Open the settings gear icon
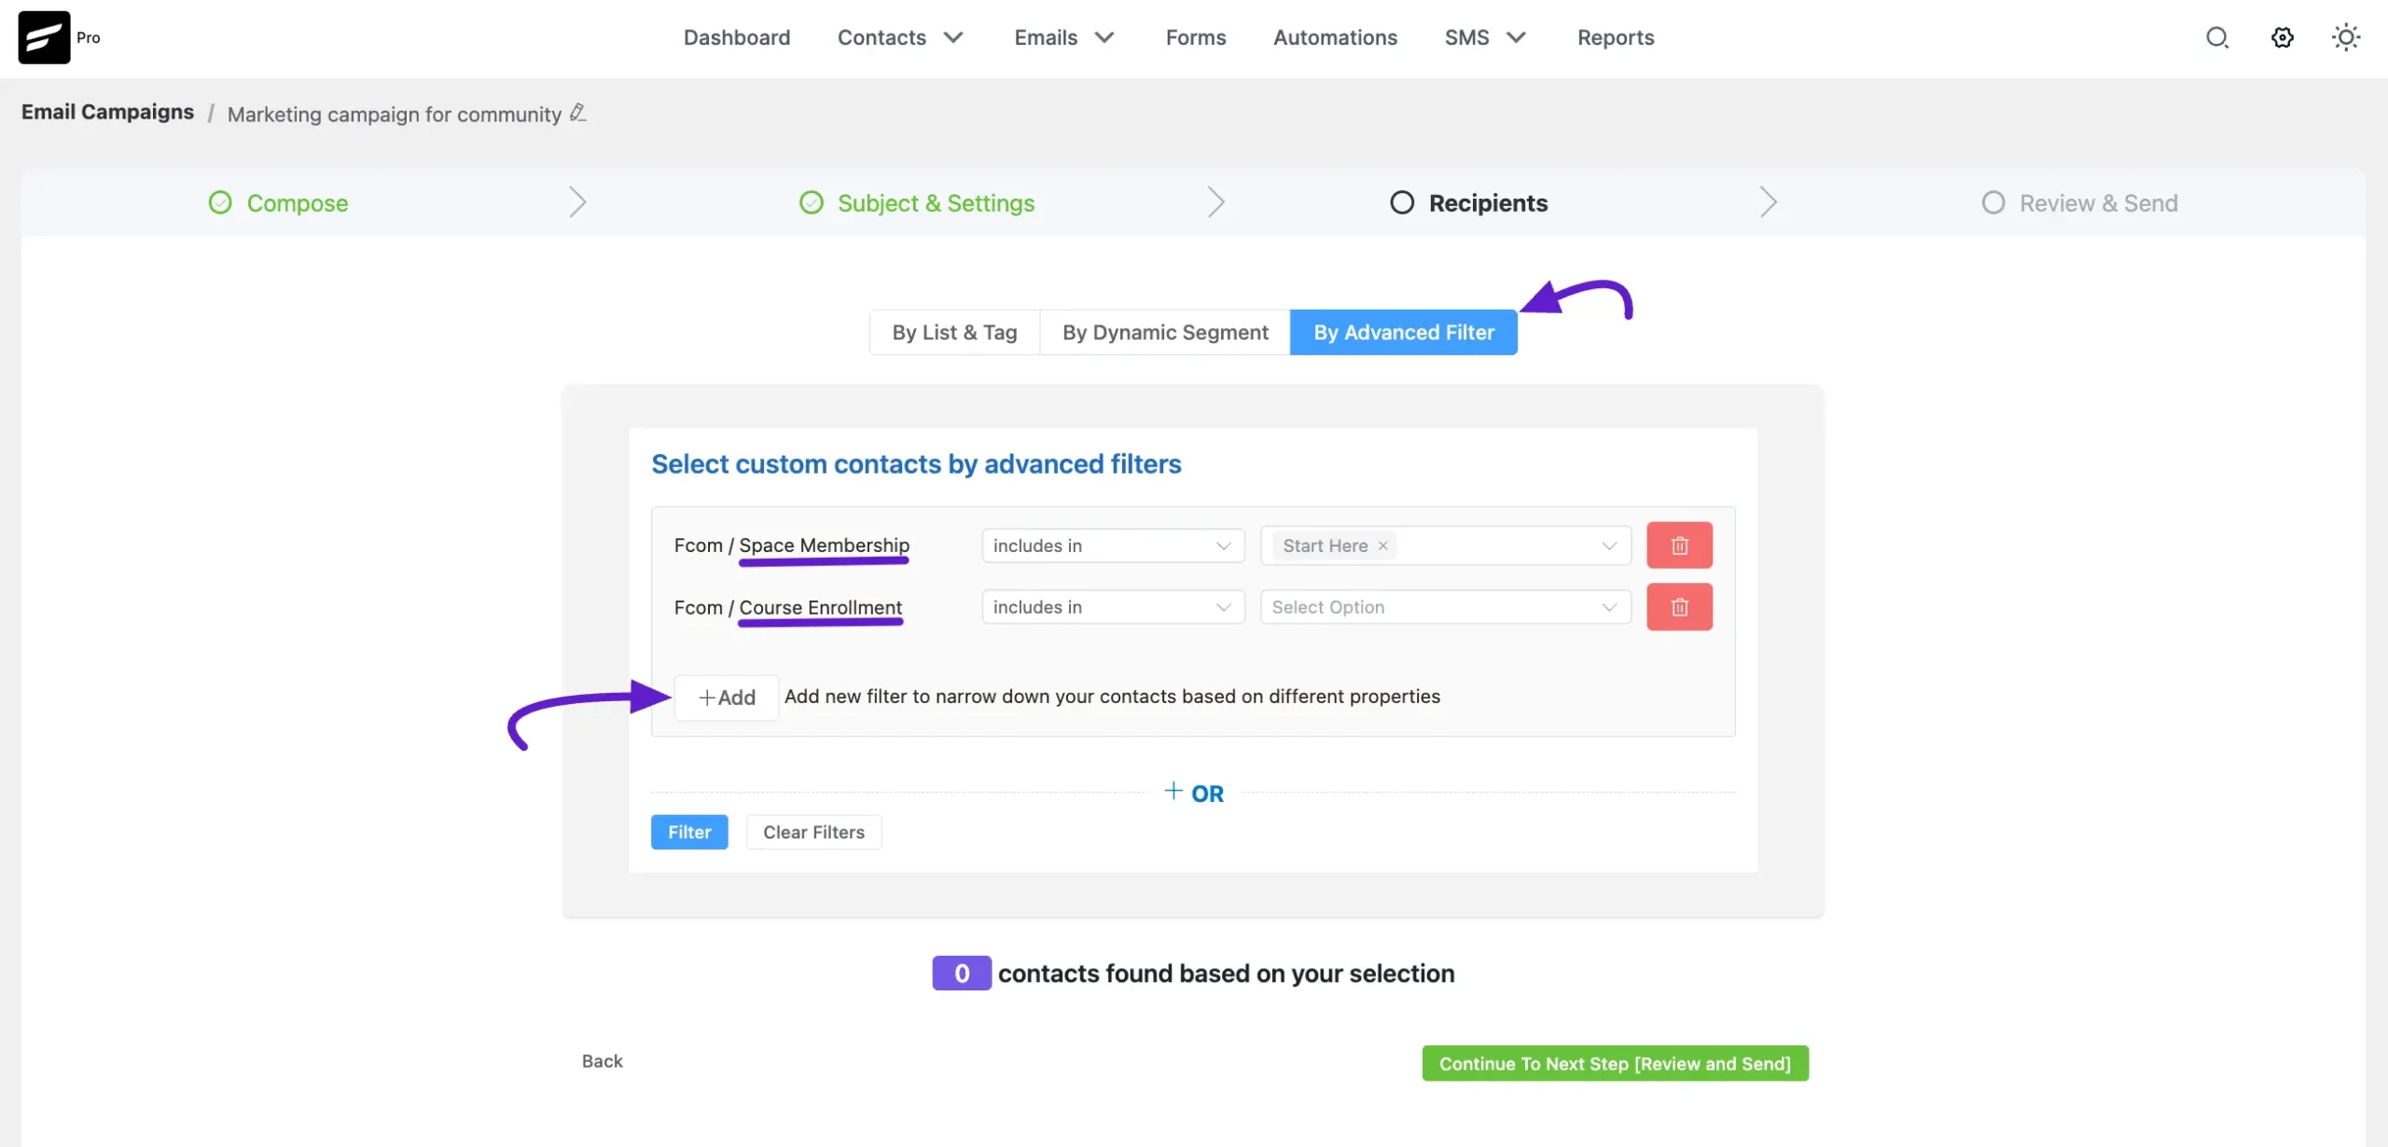The image size is (2388, 1147). pyautogui.click(x=2282, y=37)
